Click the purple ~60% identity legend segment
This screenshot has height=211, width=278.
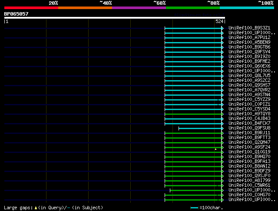click(x=139, y=8)
